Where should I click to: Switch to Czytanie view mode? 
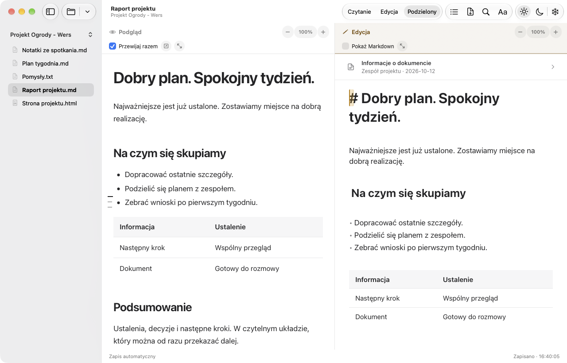pyautogui.click(x=359, y=12)
